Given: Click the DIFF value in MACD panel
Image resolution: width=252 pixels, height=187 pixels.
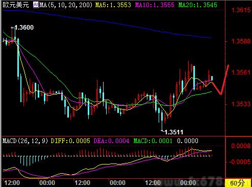Looking at the screenshot, I should click(x=70, y=141).
